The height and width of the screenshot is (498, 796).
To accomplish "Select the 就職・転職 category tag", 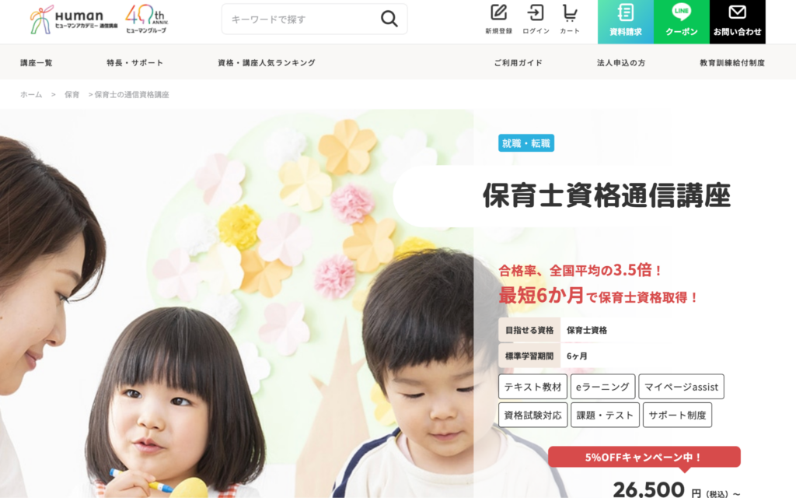I will pos(526,143).
